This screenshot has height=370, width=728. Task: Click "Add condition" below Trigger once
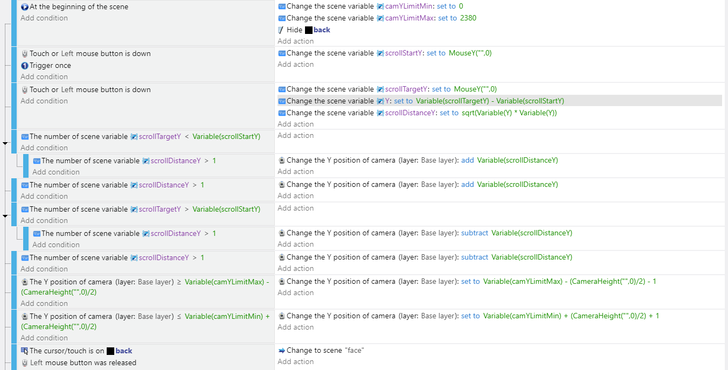point(44,76)
